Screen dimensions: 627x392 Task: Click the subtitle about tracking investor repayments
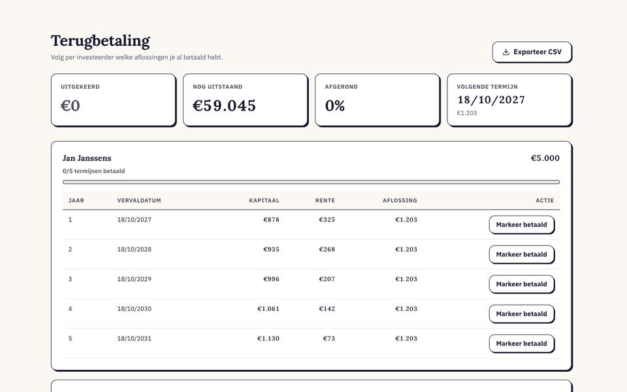(x=137, y=57)
